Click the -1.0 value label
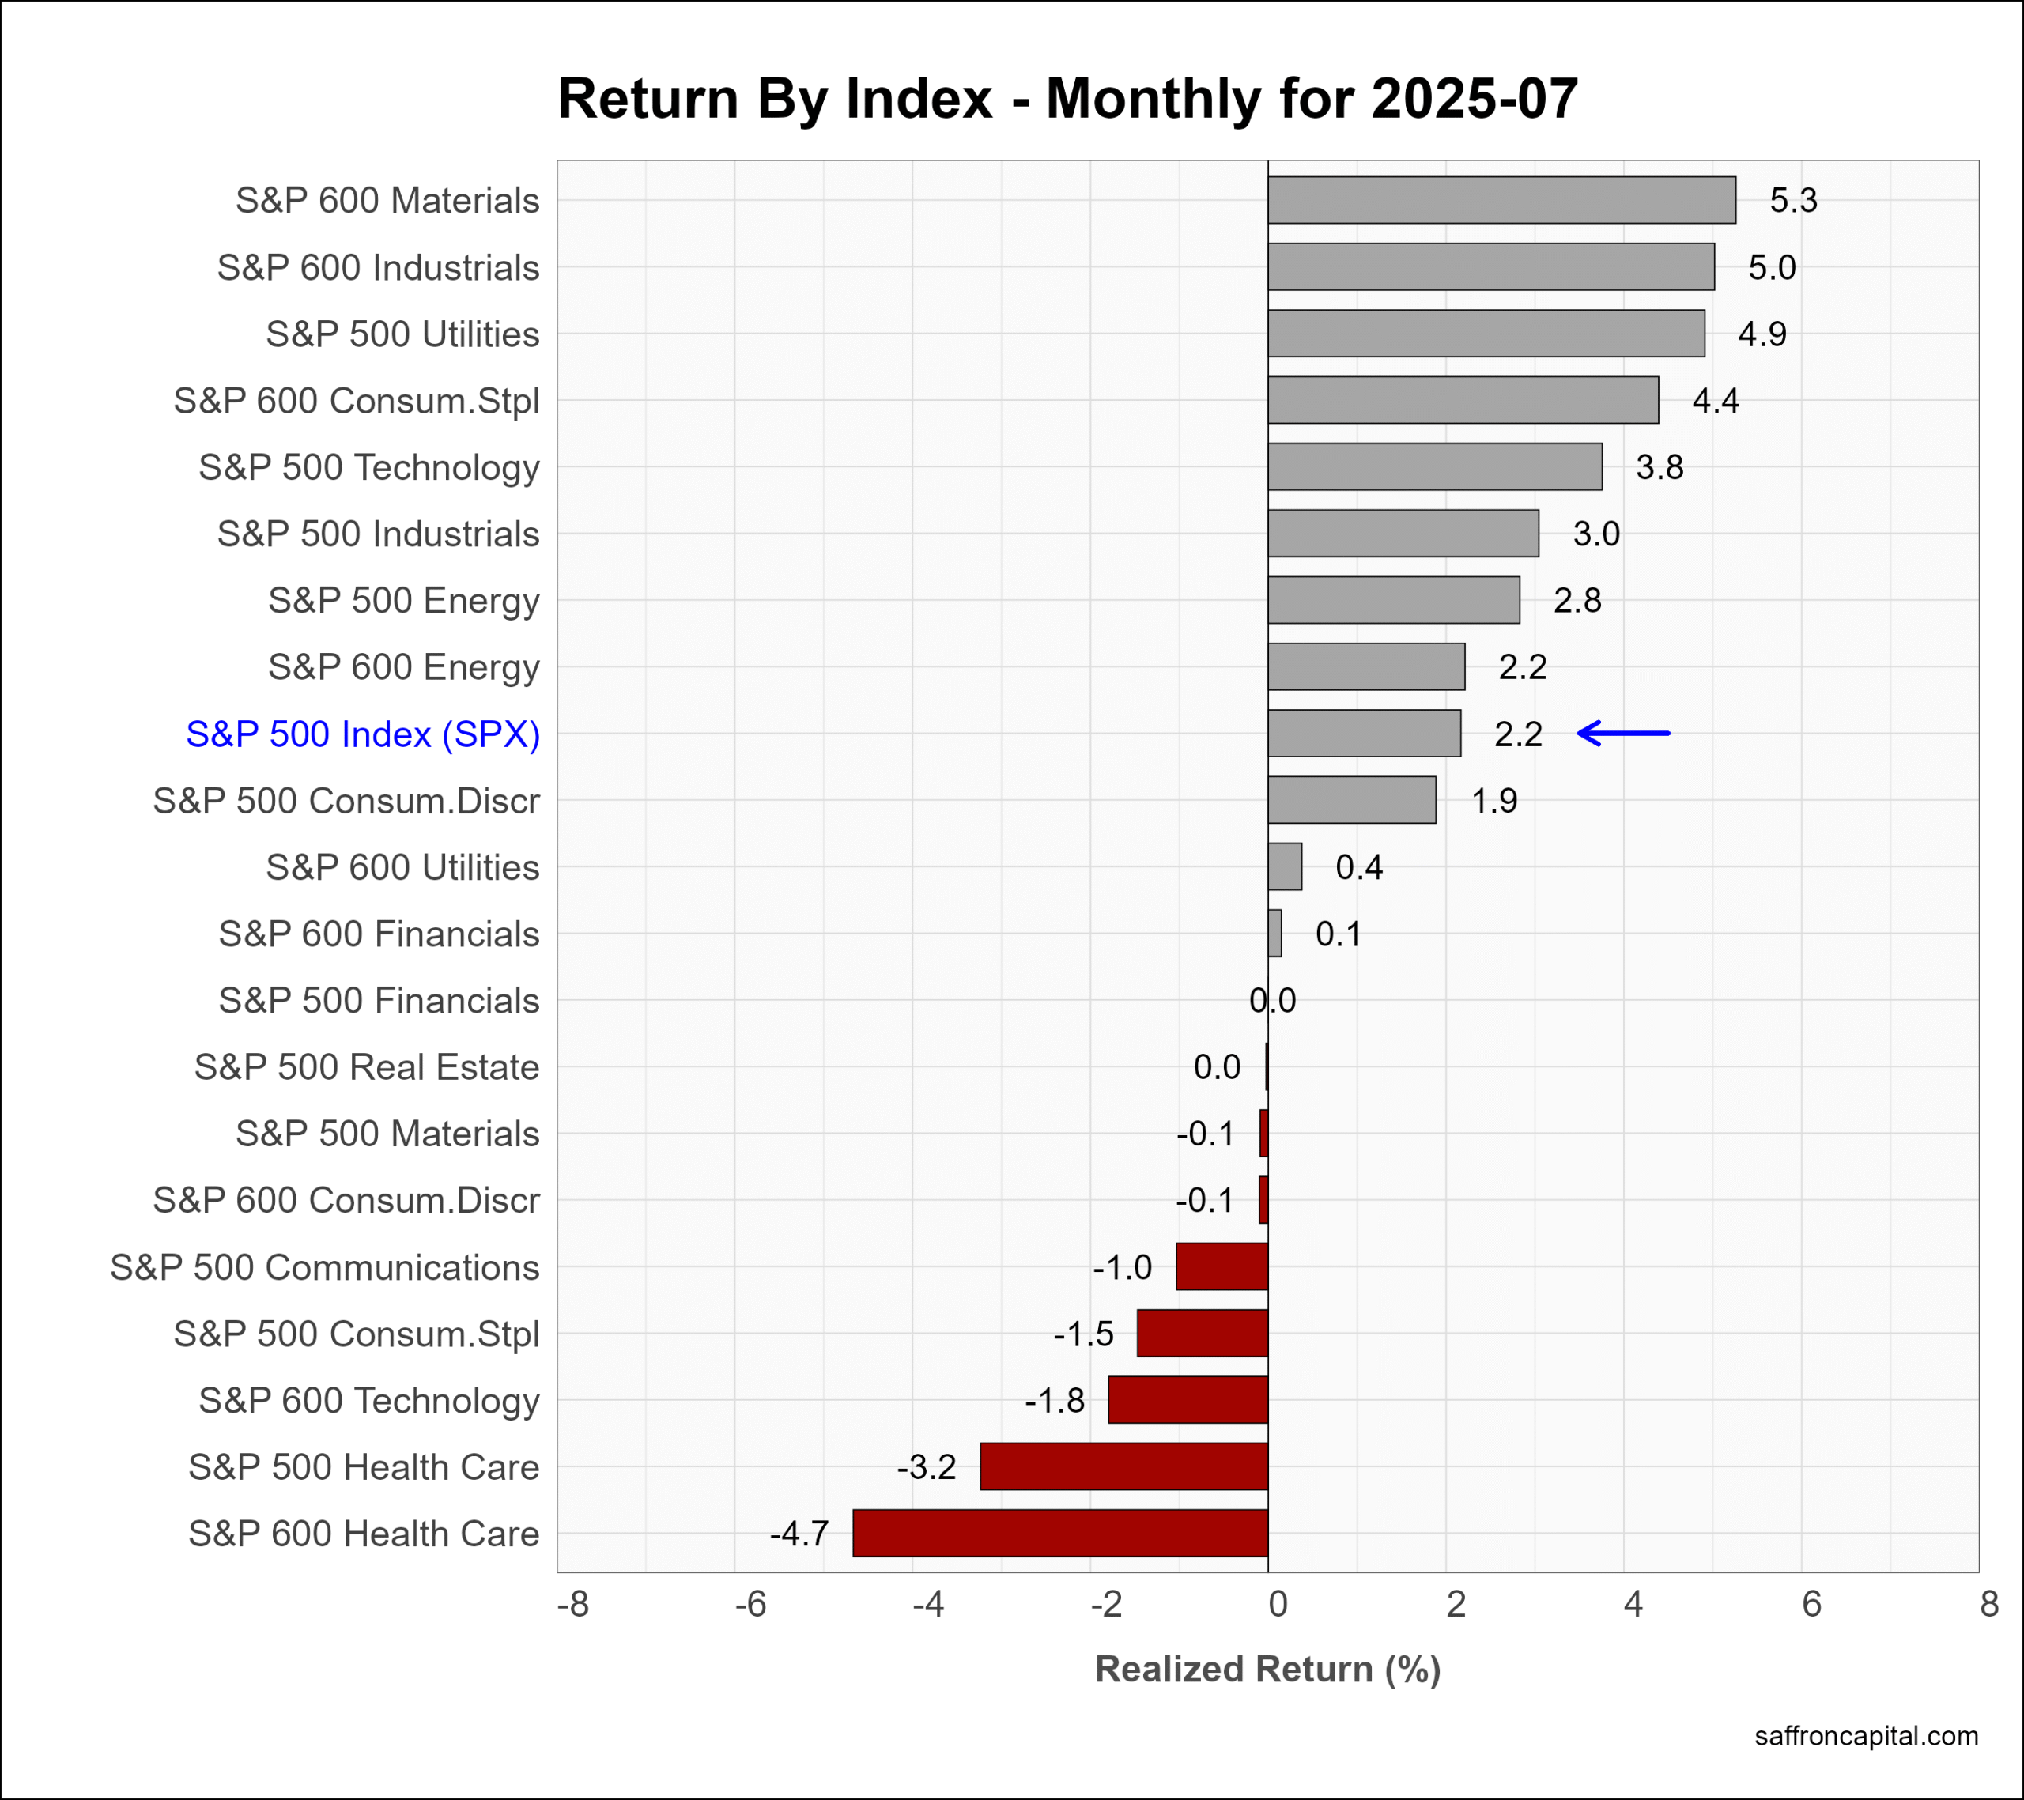The image size is (2024, 1800). tap(1123, 1267)
